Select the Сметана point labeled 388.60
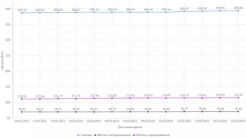Screen dimensions: 246x138 click(58, 12)
